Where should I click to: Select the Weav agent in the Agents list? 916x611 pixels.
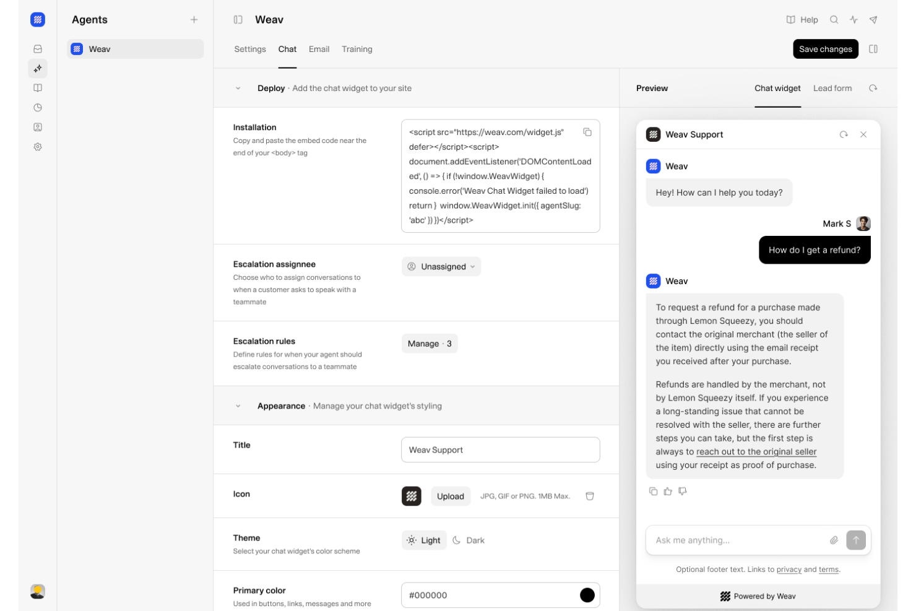[x=136, y=49]
